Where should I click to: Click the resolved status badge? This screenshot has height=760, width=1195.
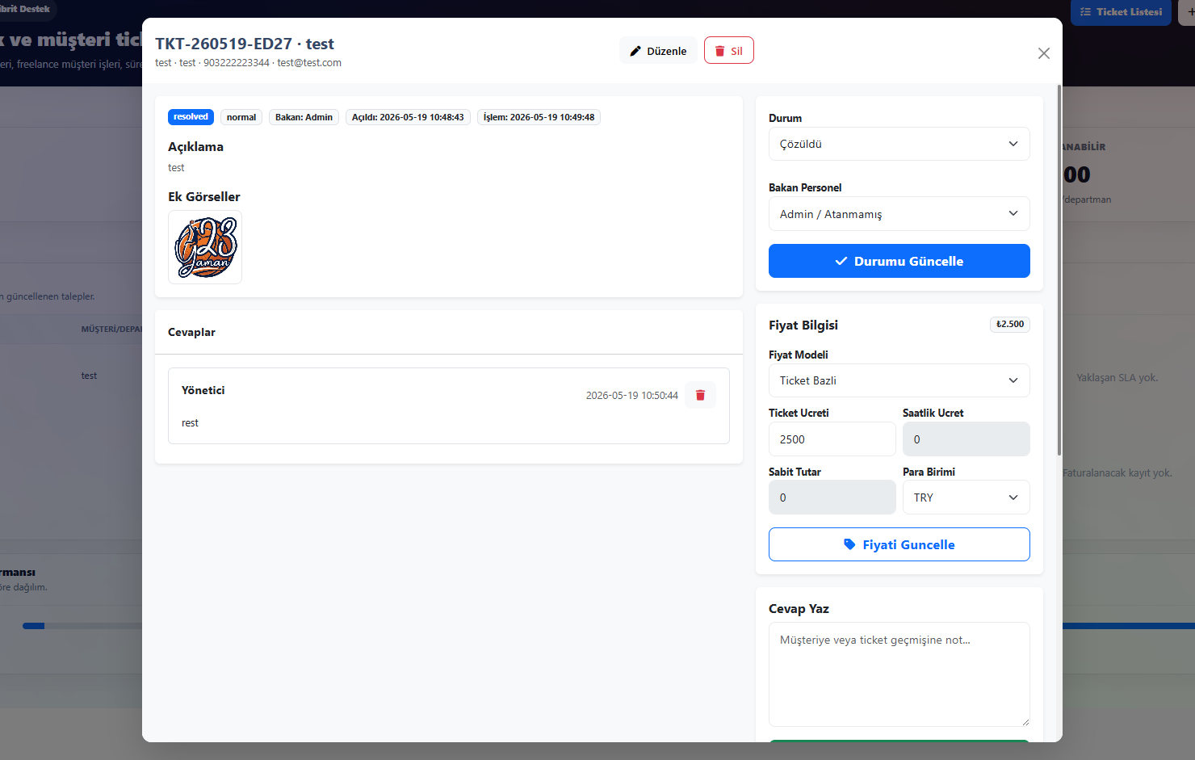pyautogui.click(x=191, y=117)
